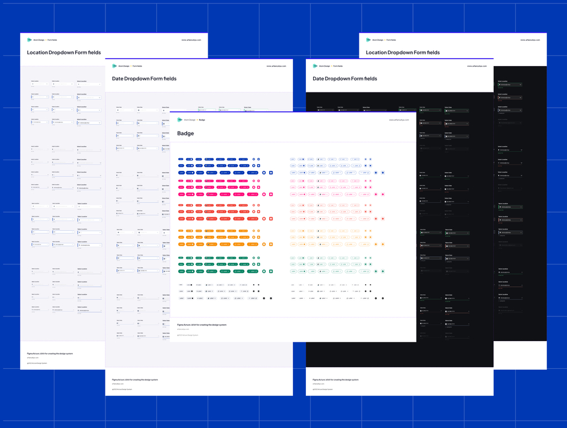Click dark page 'Date Dropdown Form fields' heading
Image resolution: width=567 pixels, height=428 pixels.
tap(345, 78)
